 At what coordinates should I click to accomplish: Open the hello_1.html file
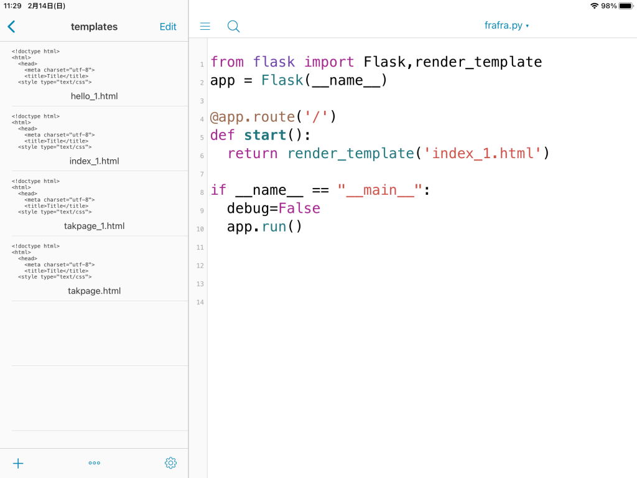click(94, 96)
